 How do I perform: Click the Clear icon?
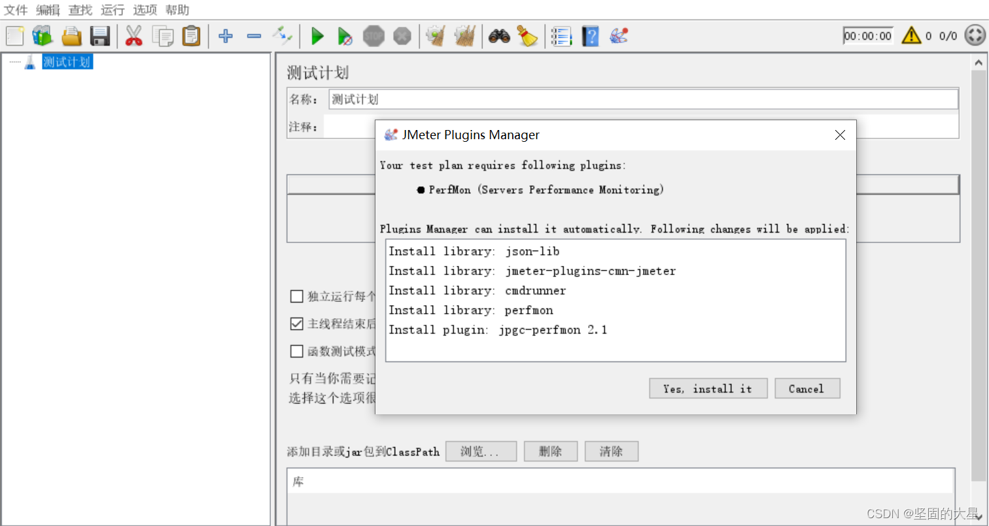point(436,36)
